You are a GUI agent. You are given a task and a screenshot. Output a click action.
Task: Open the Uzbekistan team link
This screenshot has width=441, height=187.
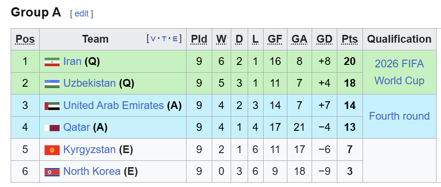pyautogui.click(x=90, y=83)
